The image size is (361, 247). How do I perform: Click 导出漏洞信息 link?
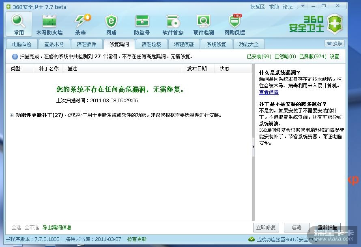click(x=57, y=228)
